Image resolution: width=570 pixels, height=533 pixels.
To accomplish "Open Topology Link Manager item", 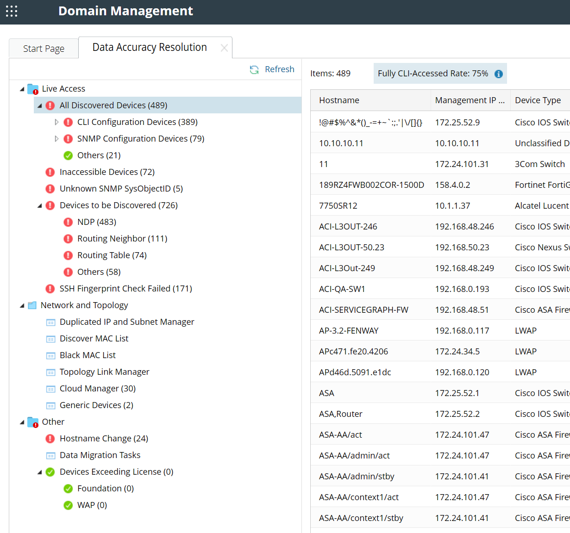I will tap(104, 372).
